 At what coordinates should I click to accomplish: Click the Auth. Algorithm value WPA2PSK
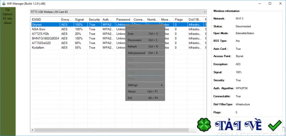(242, 88)
